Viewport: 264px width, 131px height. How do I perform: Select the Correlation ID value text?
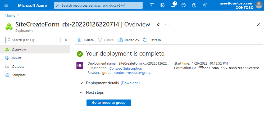pos(229,68)
